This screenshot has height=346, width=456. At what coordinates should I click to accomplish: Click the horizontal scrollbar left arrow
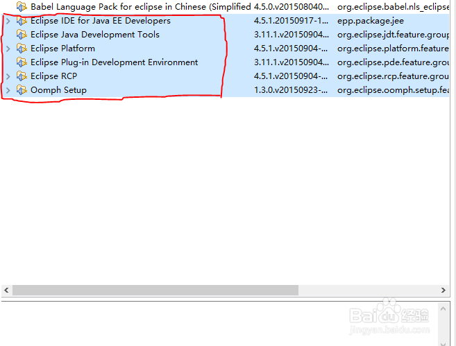(x=6, y=290)
